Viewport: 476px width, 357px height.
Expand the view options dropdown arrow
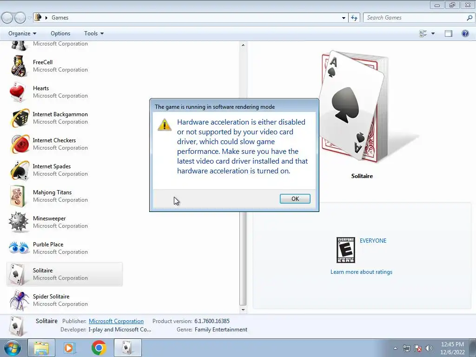tap(433, 33)
